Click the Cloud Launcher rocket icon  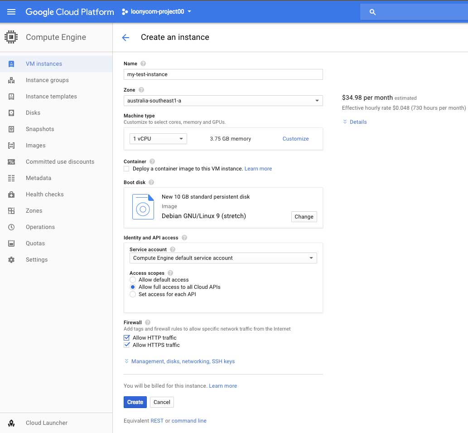[11, 423]
